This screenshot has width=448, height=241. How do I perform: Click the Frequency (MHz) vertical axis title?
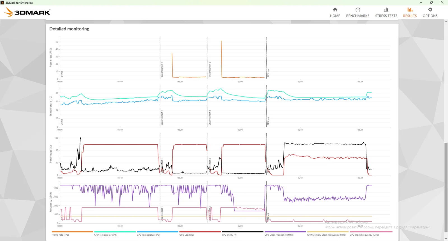tap(51, 202)
